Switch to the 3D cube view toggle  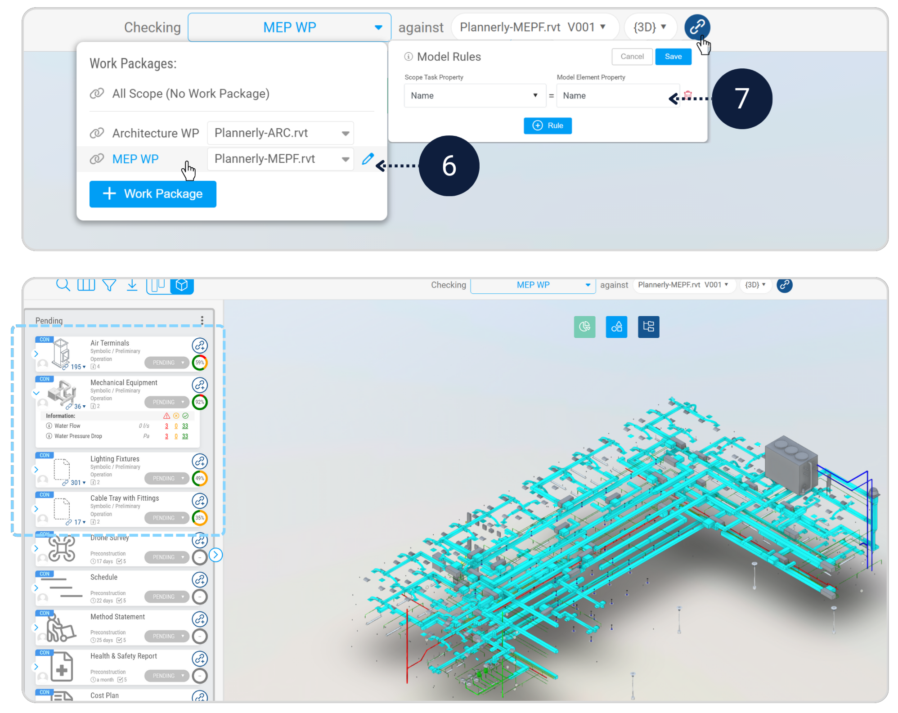[182, 285]
